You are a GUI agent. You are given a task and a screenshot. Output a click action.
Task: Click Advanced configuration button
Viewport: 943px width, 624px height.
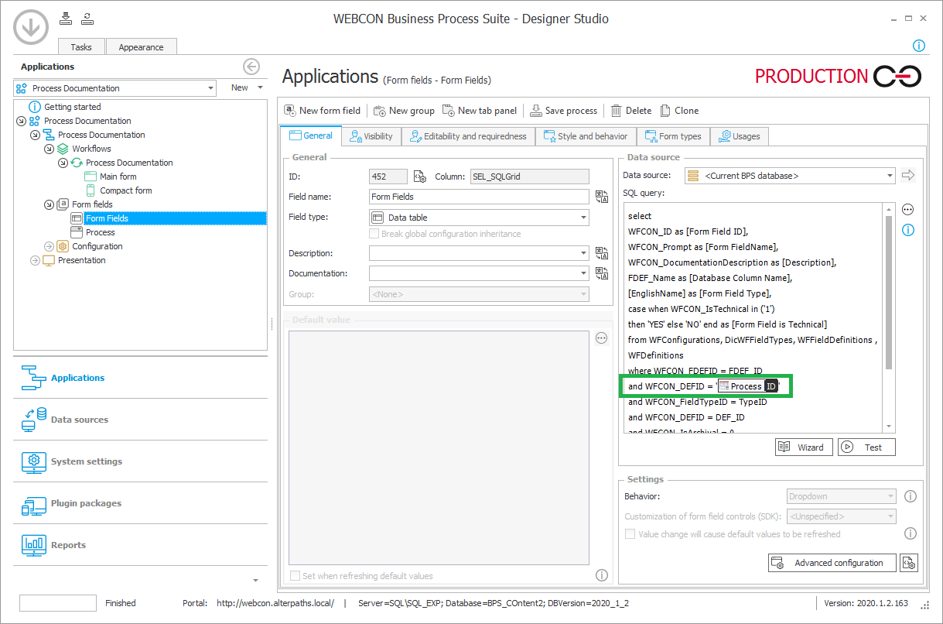832,563
